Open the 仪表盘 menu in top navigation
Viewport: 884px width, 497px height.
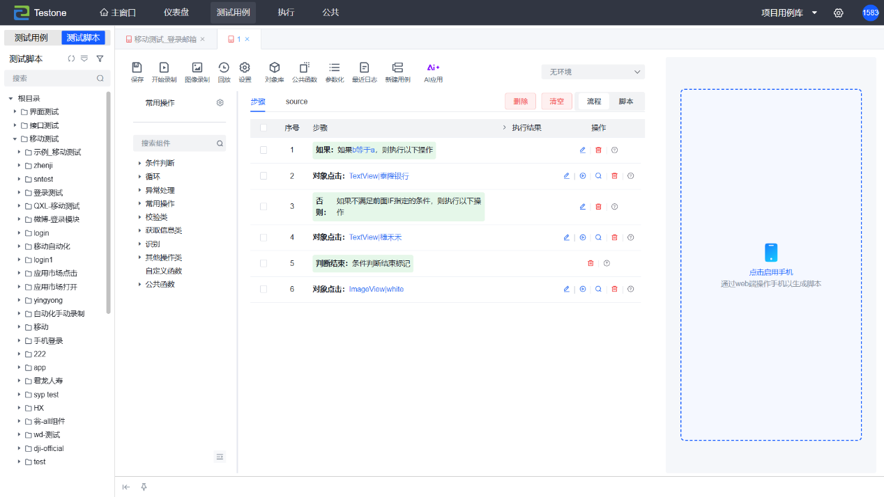click(x=176, y=13)
